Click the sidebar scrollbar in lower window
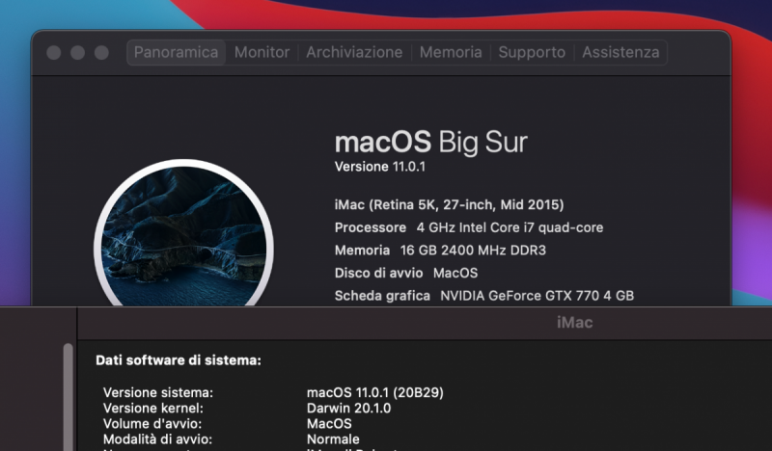772x451 pixels. (68, 396)
